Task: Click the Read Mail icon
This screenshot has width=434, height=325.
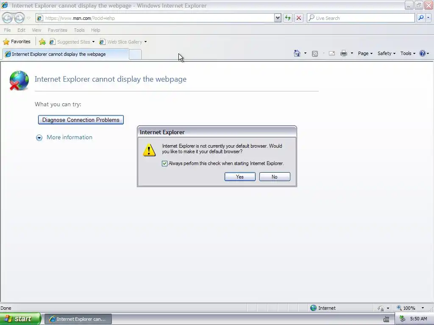Action: 332,53
